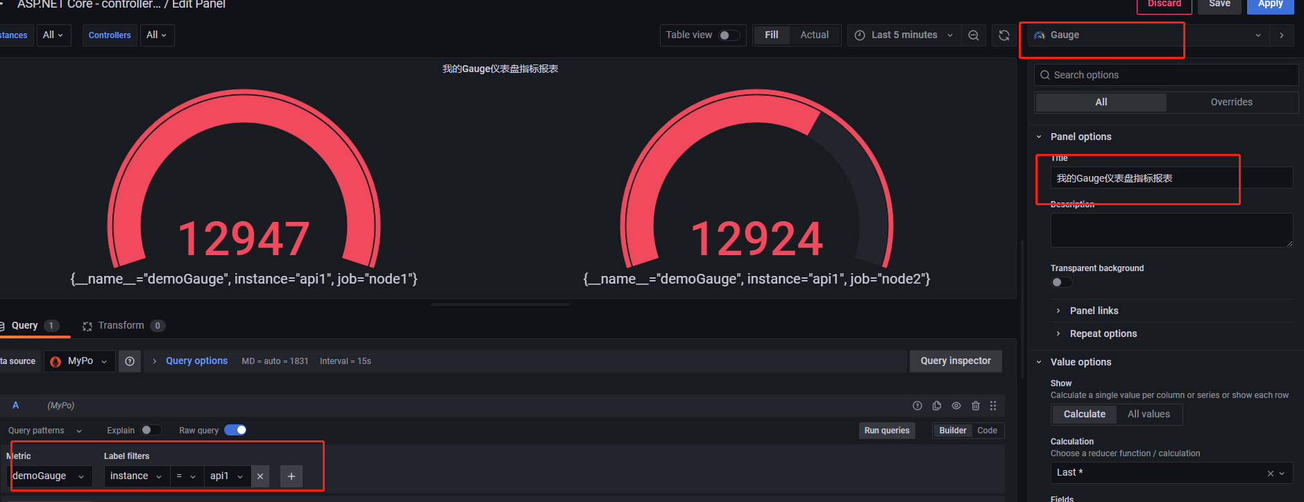Open the instance label dropdown

[136, 476]
